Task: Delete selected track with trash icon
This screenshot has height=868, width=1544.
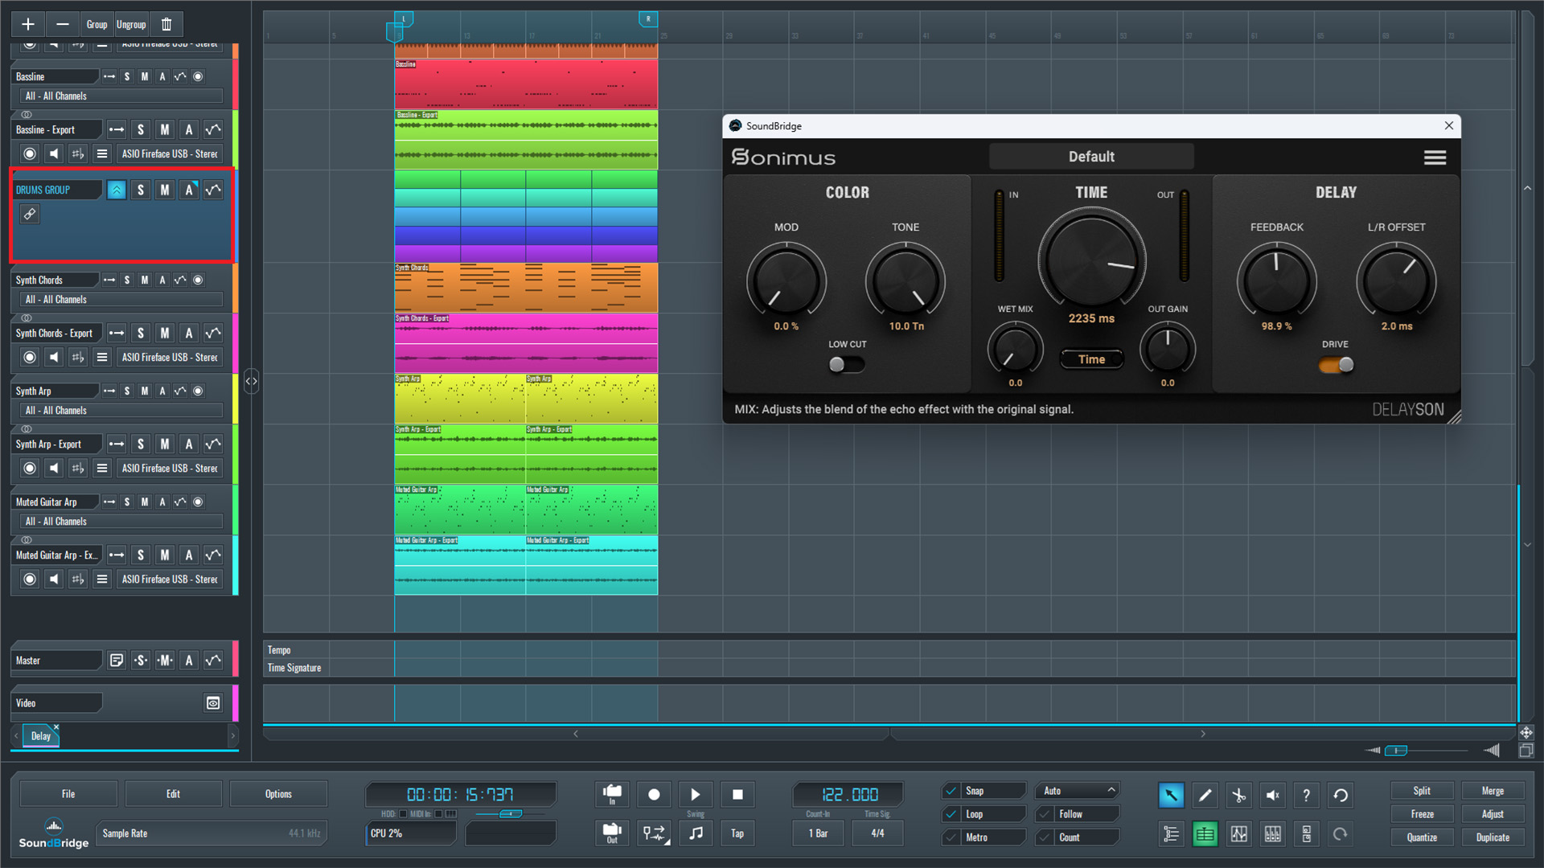Action: 166,24
